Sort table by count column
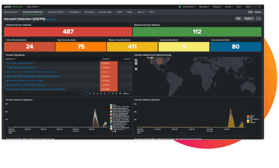279x168 pixels. tap(127, 59)
